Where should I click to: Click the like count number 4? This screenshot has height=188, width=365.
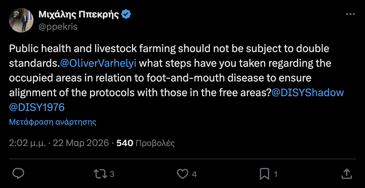194,174
